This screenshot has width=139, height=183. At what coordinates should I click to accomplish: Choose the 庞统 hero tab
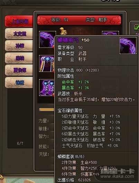(x=19, y=58)
